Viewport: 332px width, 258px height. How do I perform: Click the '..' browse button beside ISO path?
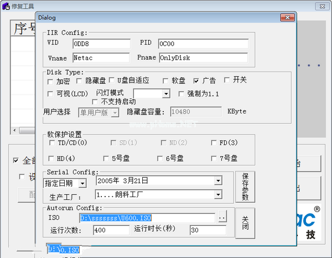click(222, 218)
